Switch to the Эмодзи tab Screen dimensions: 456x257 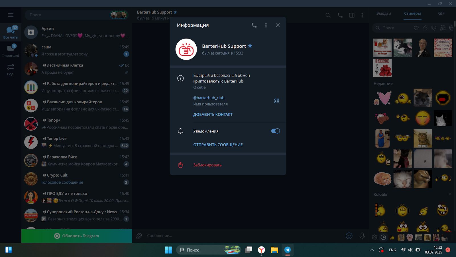(383, 13)
